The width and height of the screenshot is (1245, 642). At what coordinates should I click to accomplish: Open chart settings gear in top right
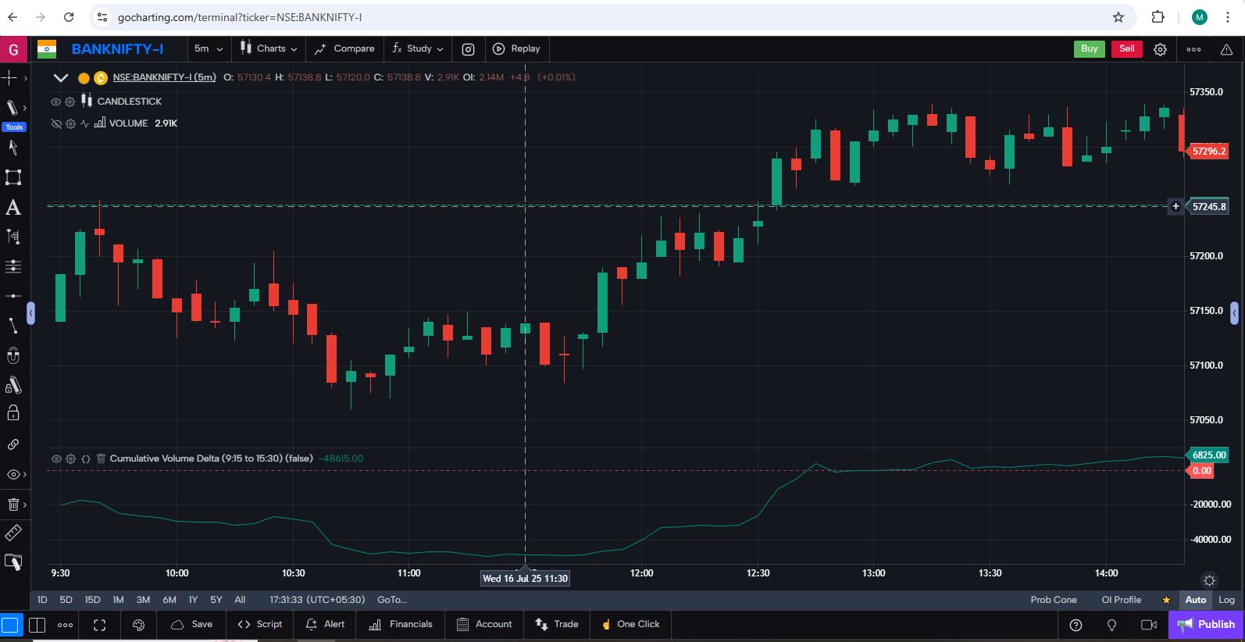pyautogui.click(x=1161, y=49)
